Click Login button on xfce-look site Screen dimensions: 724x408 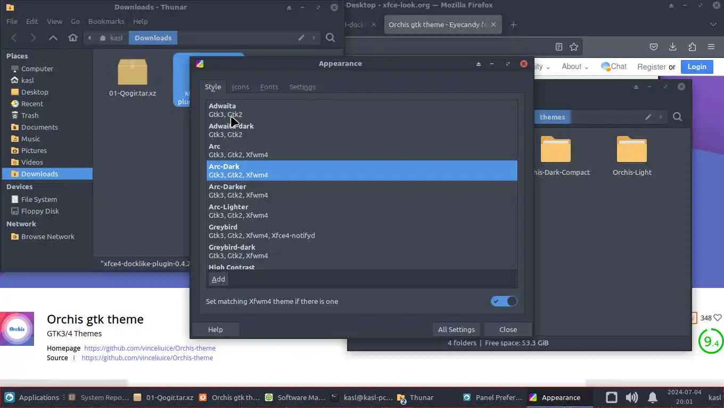tap(696, 66)
